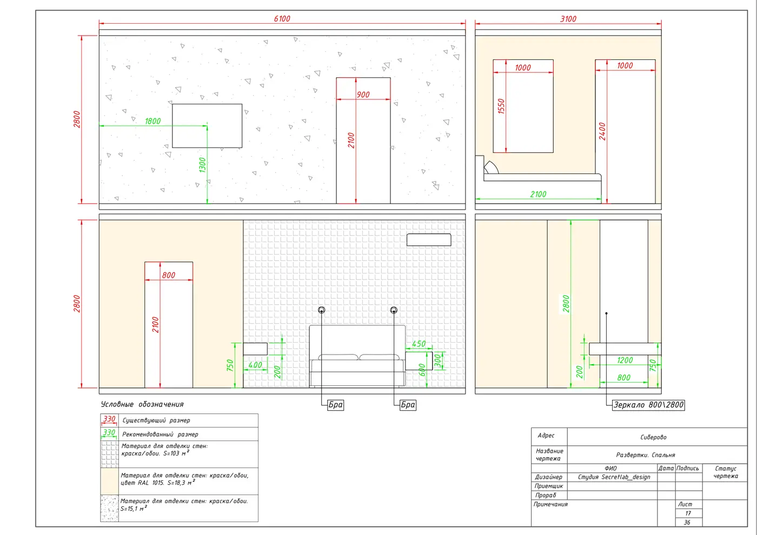
Task: Select the green 330 legend sample
Action: pyautogui.click(x=109, y=433)
